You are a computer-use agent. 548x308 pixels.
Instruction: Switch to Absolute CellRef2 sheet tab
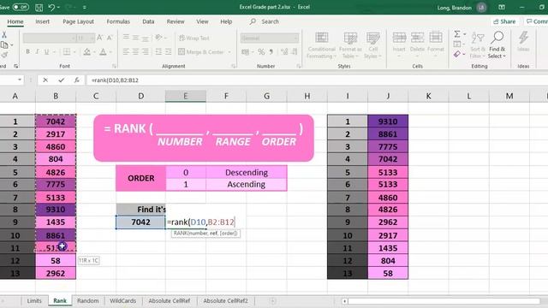click(x=225, y=300)
